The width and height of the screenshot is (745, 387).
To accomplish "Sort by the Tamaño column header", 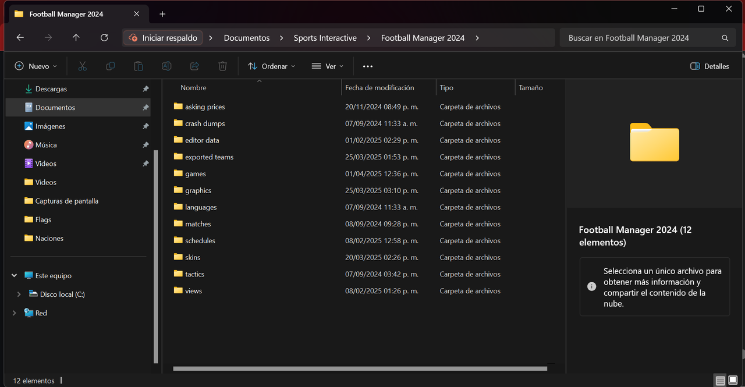I will (531, 88).
